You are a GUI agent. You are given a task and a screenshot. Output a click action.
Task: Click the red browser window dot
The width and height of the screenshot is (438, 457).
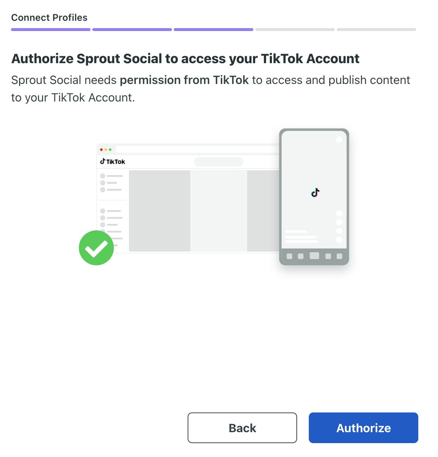101,149
